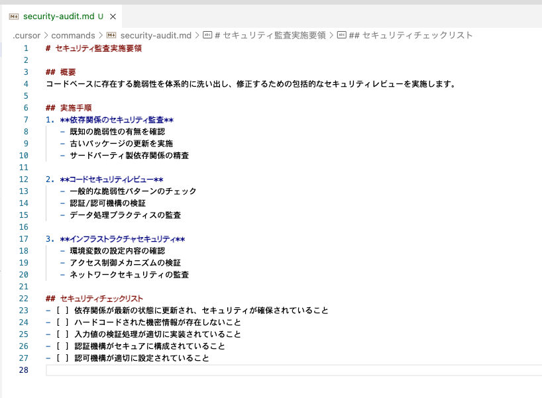Click line number 1 in the gutter
Image resolution: width=542 pixels, height=398 pixels.
[26, 48]
